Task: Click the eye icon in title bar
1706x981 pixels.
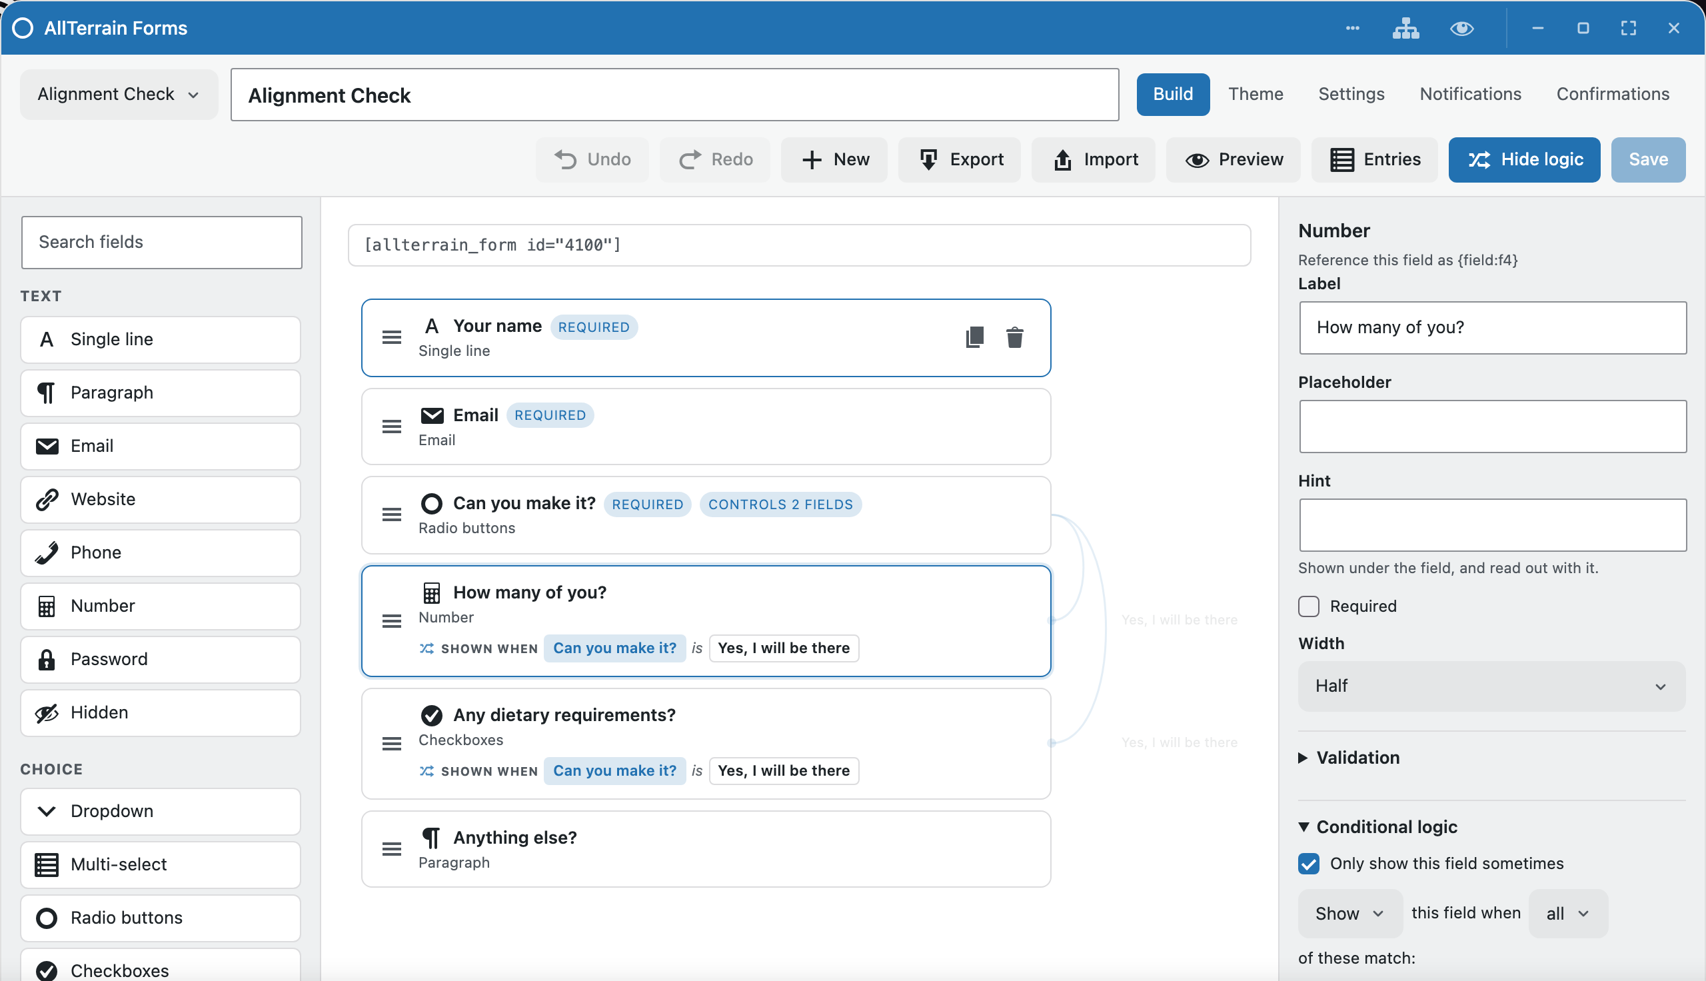Action: 1461,28
